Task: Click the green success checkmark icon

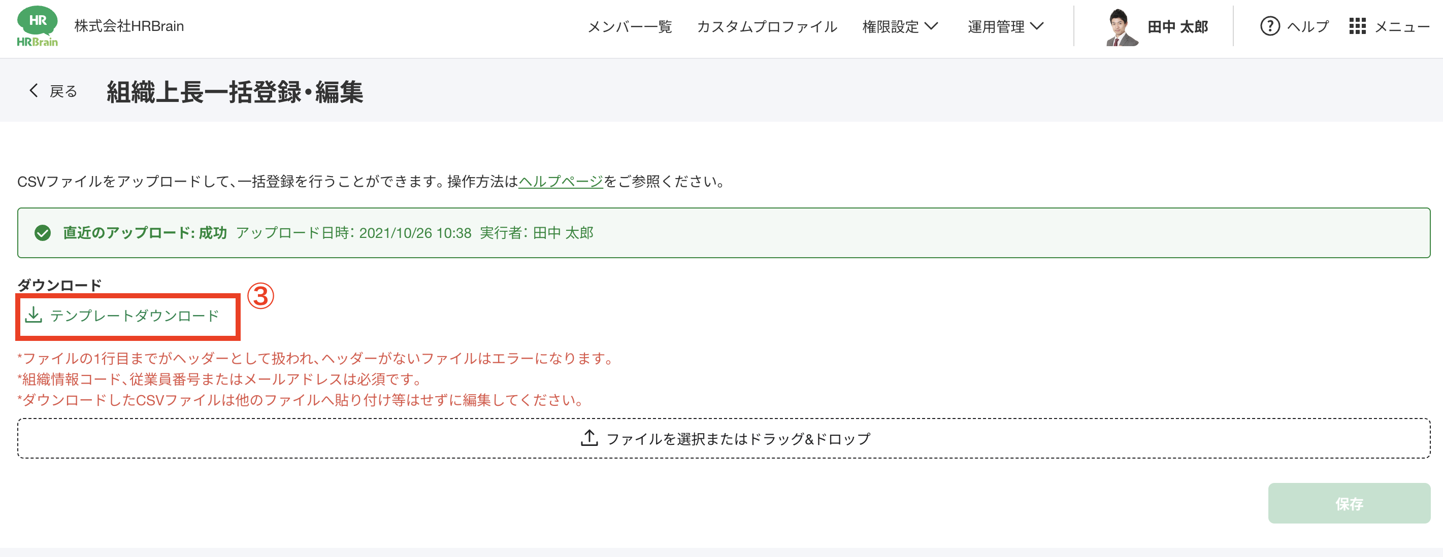Action: [x=43, y=233]
